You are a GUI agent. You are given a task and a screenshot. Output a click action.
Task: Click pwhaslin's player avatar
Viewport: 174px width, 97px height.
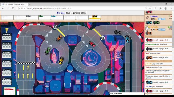[x=147, y=28]
